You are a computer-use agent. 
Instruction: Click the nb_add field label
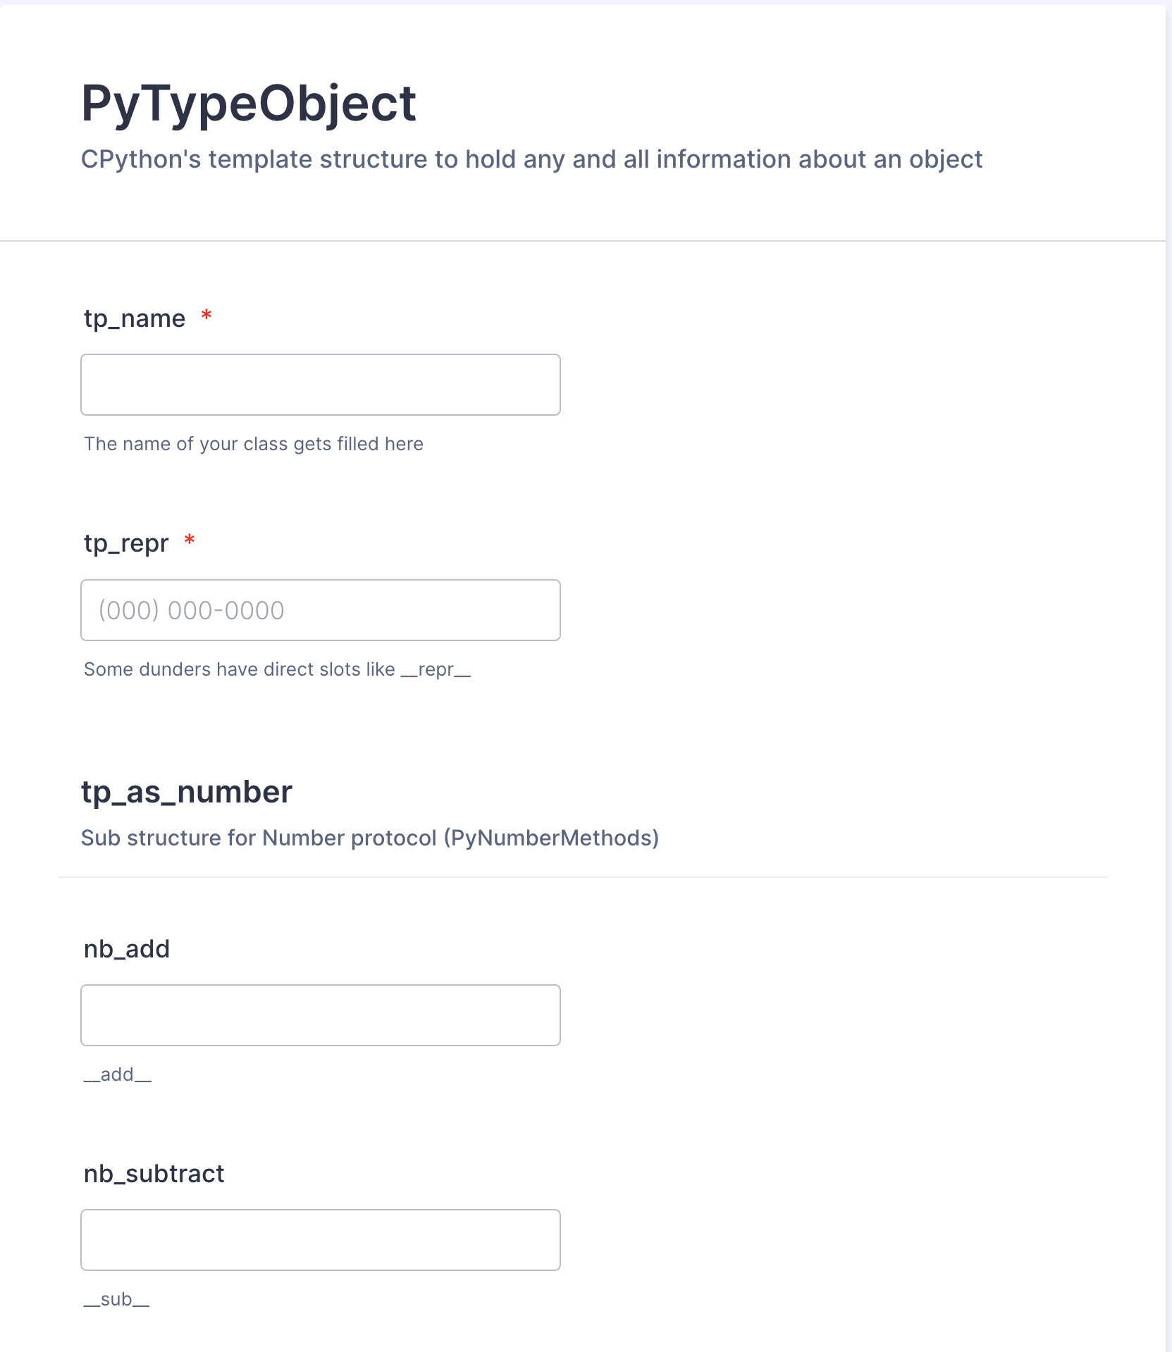coord(127,949)
